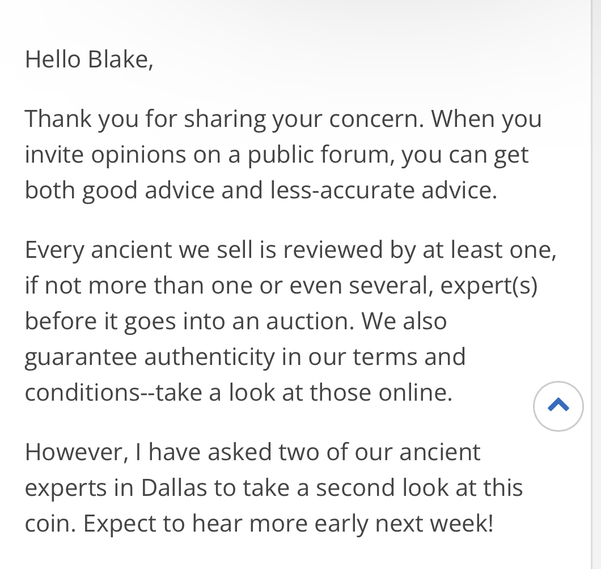Viewport: 601px width, 569px height.
Task: Click "Expect to hear more early next week!"
Action: pos(288,524)
